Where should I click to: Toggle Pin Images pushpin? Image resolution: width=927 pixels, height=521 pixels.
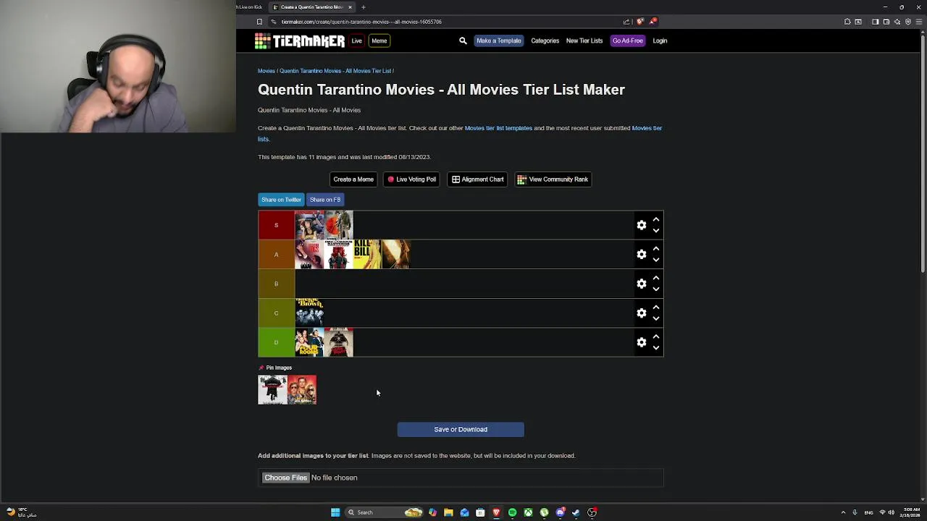coord(261,368)
